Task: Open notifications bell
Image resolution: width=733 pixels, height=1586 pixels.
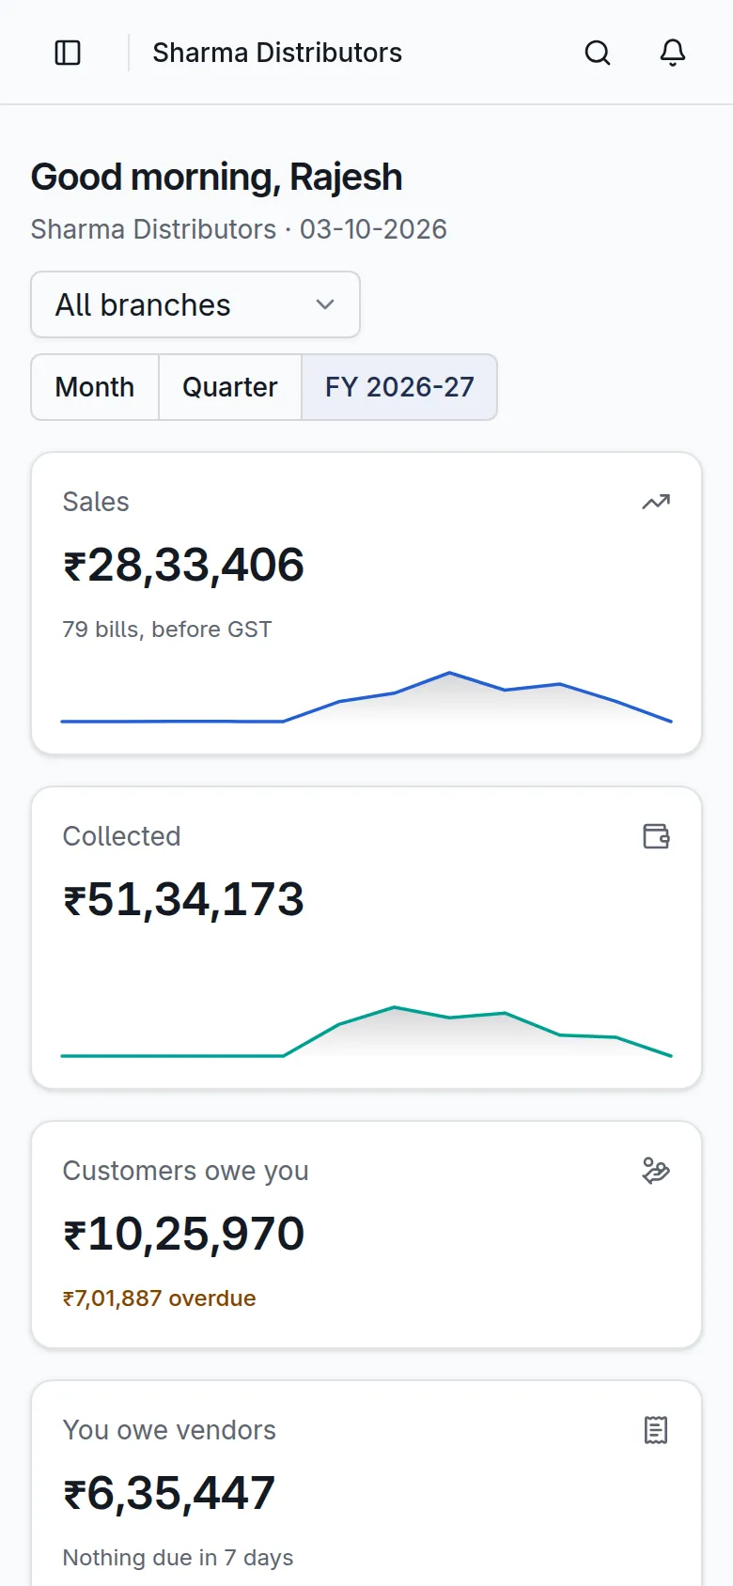Action: tap(673, 53)
